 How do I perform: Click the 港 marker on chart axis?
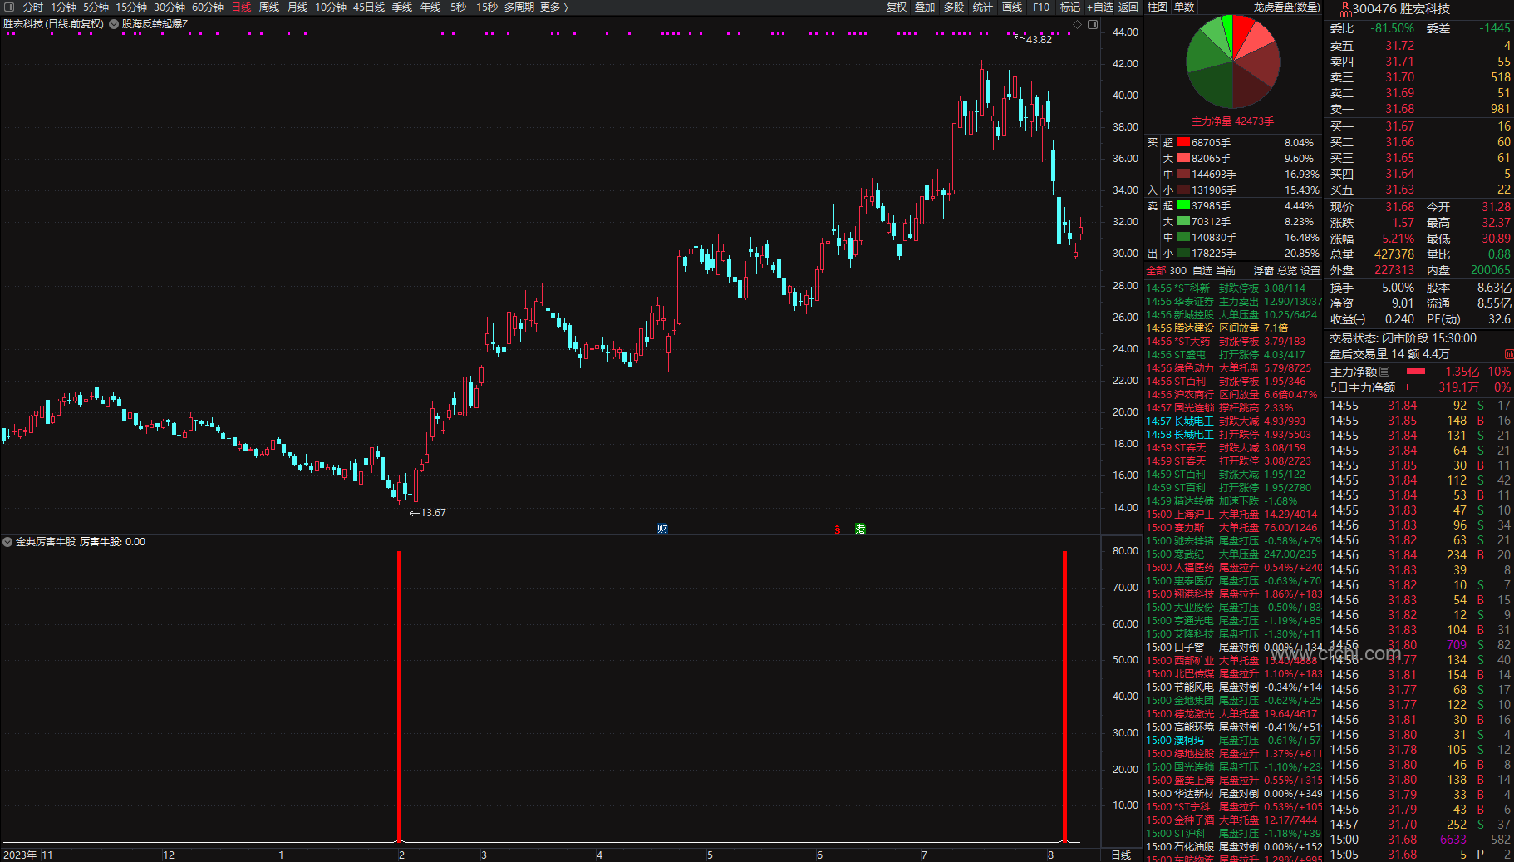coord(860,529)
